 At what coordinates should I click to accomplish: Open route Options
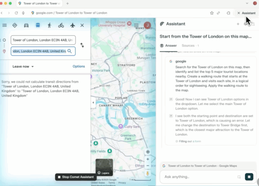(79, 66)
